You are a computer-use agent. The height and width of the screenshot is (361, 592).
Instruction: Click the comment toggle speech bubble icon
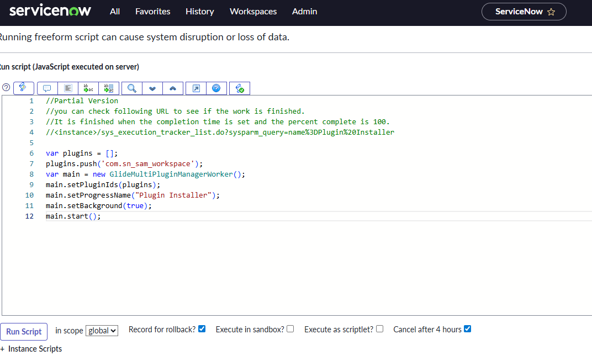47,88
